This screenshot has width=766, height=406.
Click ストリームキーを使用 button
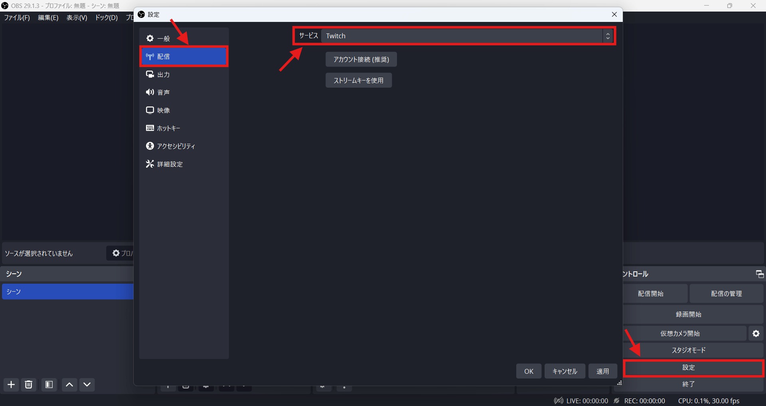pos(359,80)
